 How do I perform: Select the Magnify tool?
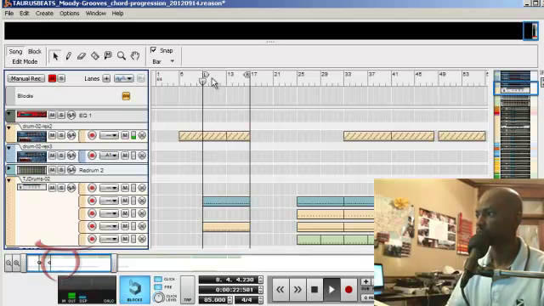pos(121,56)
